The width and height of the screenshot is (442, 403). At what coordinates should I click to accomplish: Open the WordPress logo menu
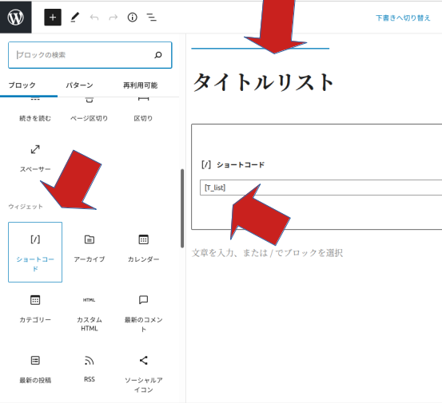(x=15, y=18)
